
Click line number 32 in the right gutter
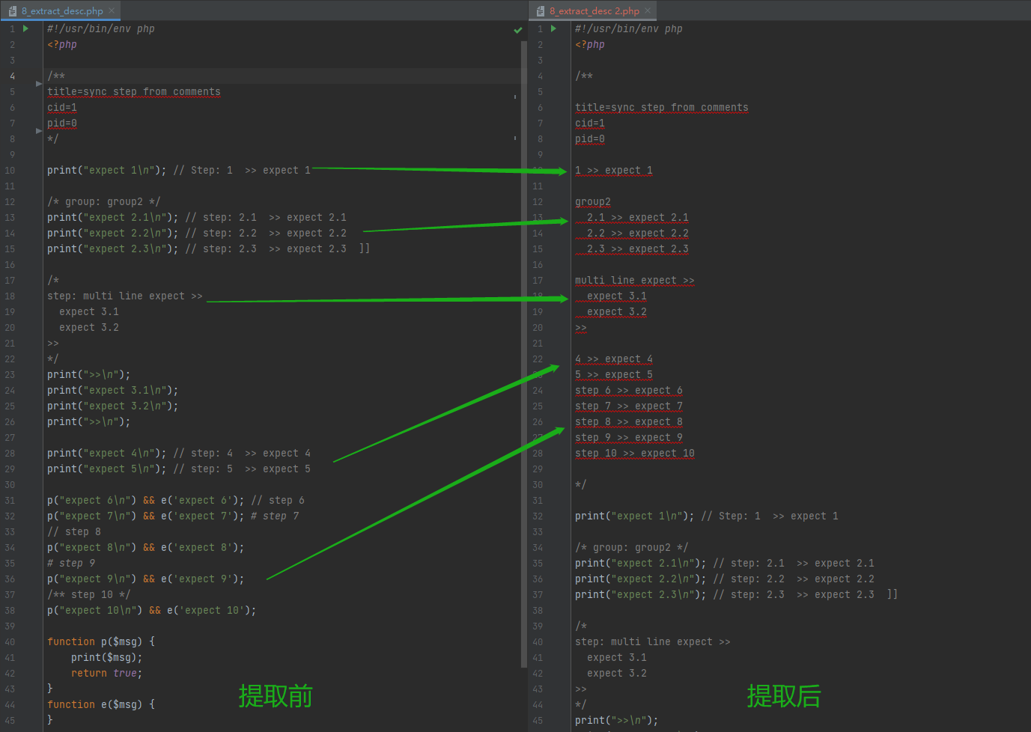[538, 516]
